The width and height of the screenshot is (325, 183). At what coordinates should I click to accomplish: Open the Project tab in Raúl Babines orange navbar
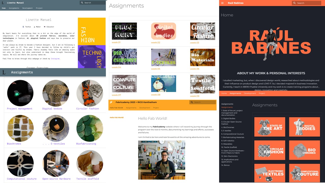click(262, 93)
